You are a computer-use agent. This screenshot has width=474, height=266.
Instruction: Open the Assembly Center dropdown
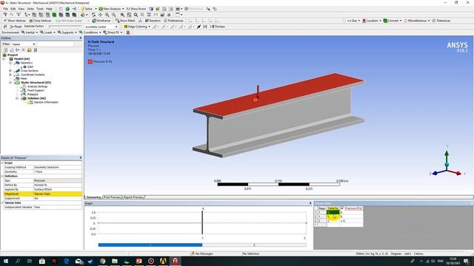pyautogui.click(x=101, y=27)
